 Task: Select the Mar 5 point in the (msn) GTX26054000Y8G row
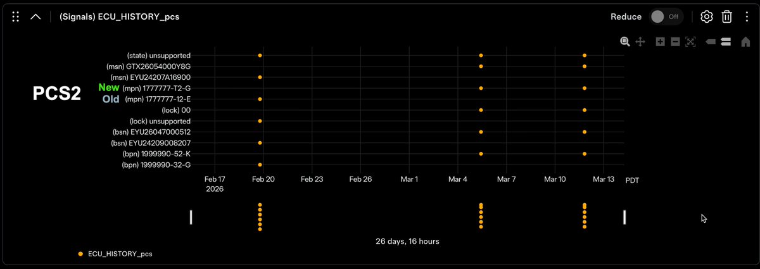[x=481, y=66]
